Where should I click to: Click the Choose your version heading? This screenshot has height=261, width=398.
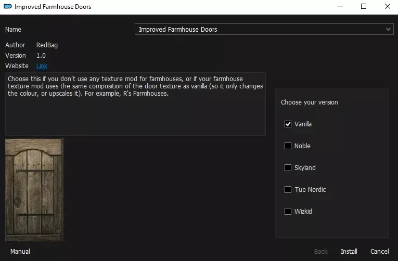pyautogui.click(x=310, y=102)
